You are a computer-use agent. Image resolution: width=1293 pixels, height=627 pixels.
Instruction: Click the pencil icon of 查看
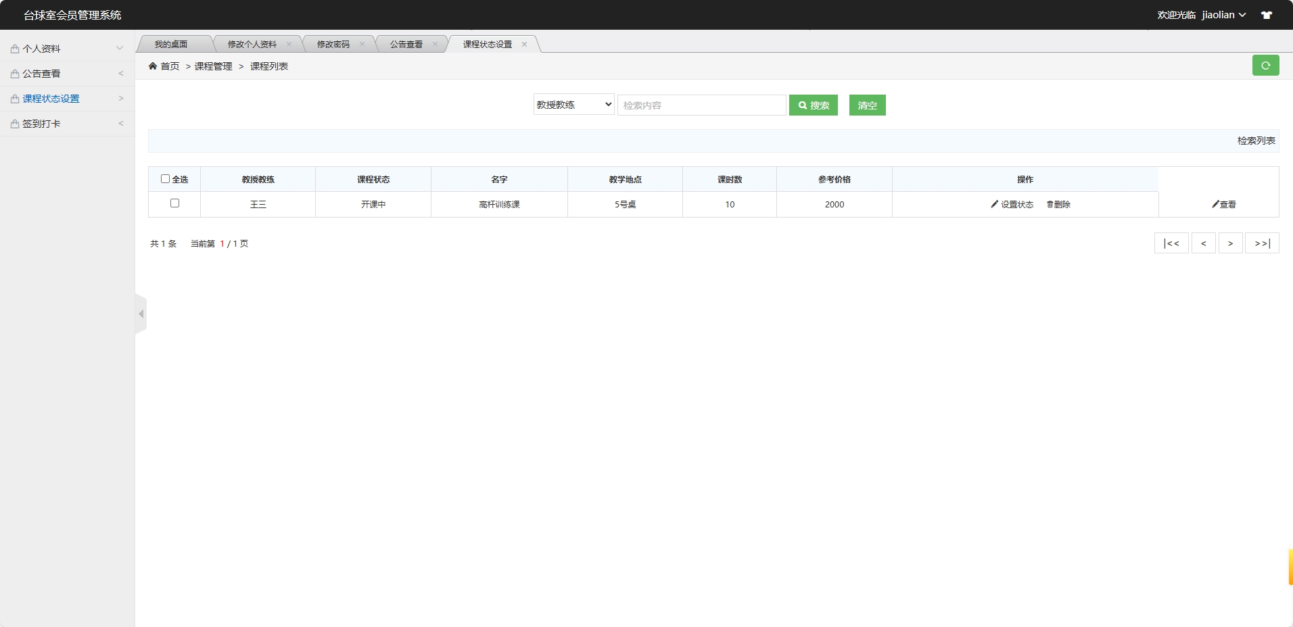click(x=1217, y=203)
